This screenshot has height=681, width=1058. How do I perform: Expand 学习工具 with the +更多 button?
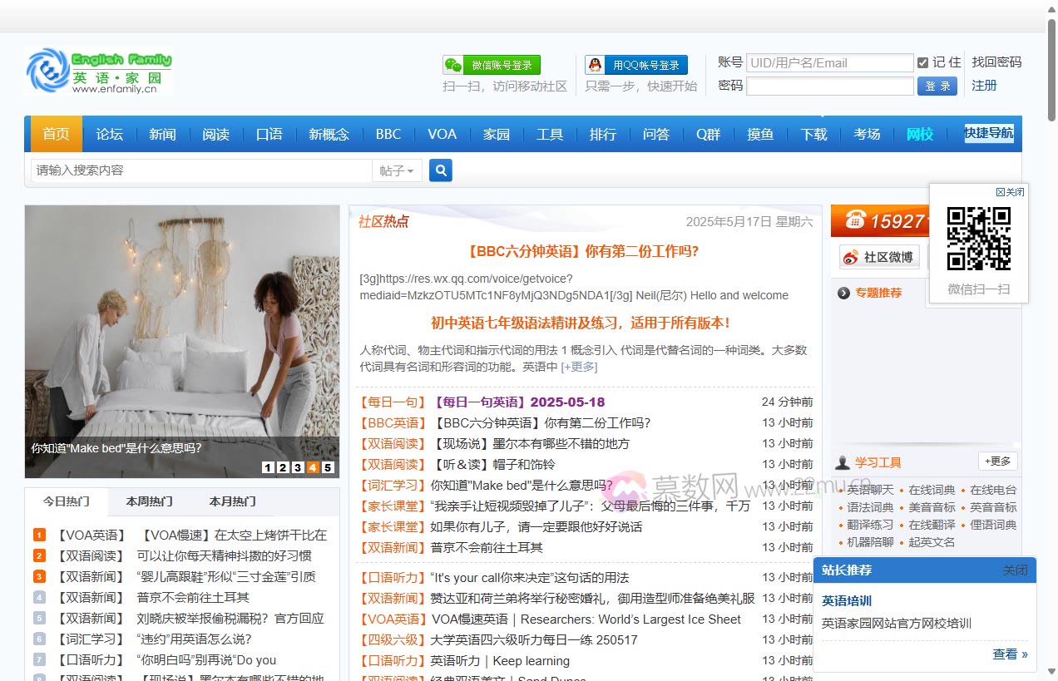click(x=997, y=461)
